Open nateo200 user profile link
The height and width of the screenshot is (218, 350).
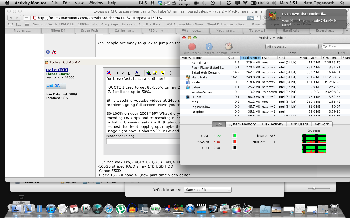tap(57, 70)
